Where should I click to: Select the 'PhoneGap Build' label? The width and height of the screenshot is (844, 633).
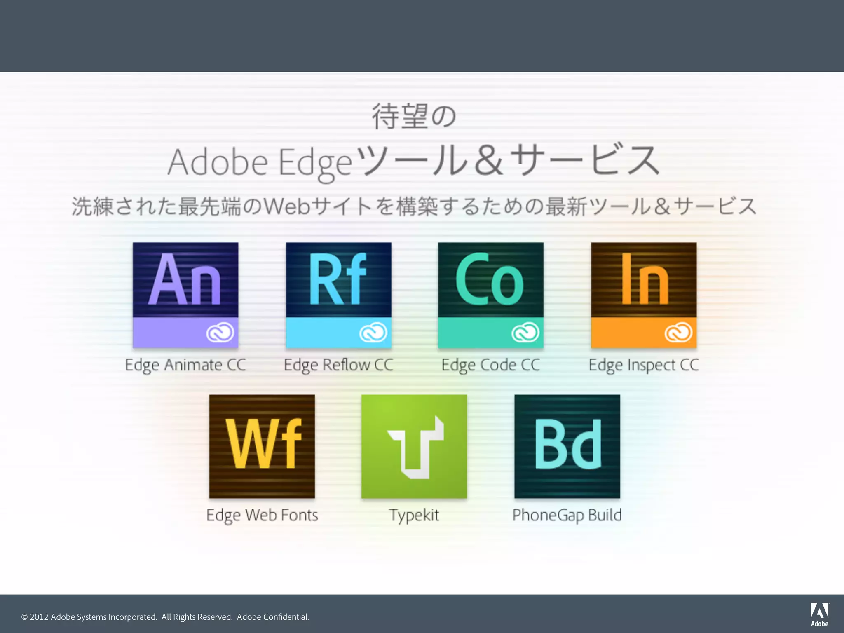point(567,516)
